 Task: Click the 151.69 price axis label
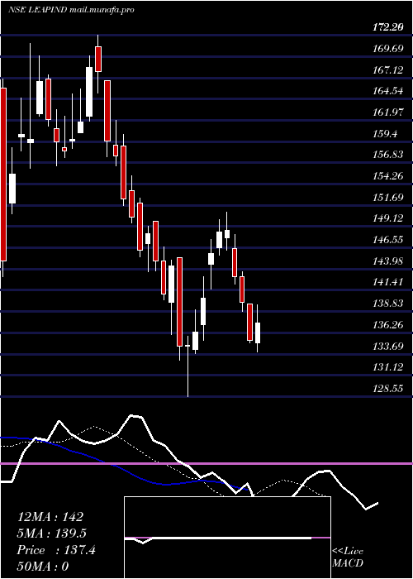pos(387,198)
